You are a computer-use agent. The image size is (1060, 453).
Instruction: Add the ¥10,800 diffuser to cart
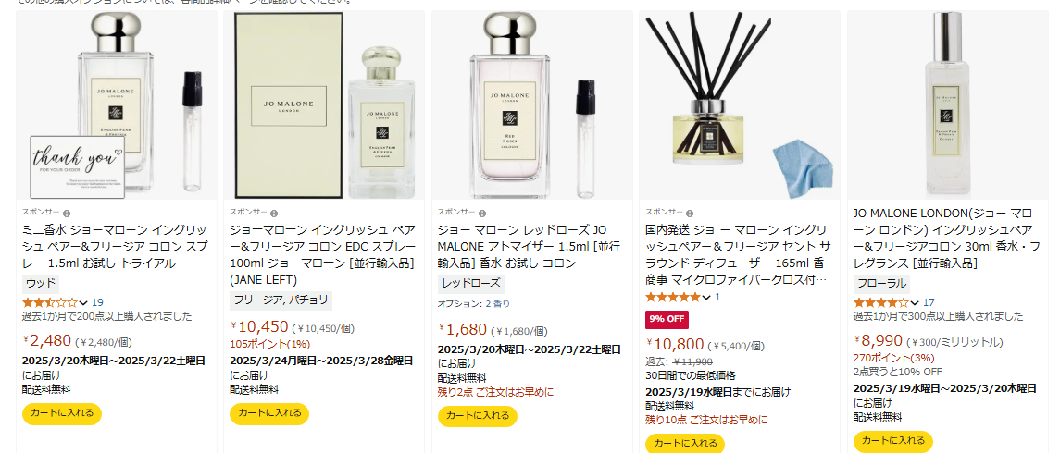point(685,444)
